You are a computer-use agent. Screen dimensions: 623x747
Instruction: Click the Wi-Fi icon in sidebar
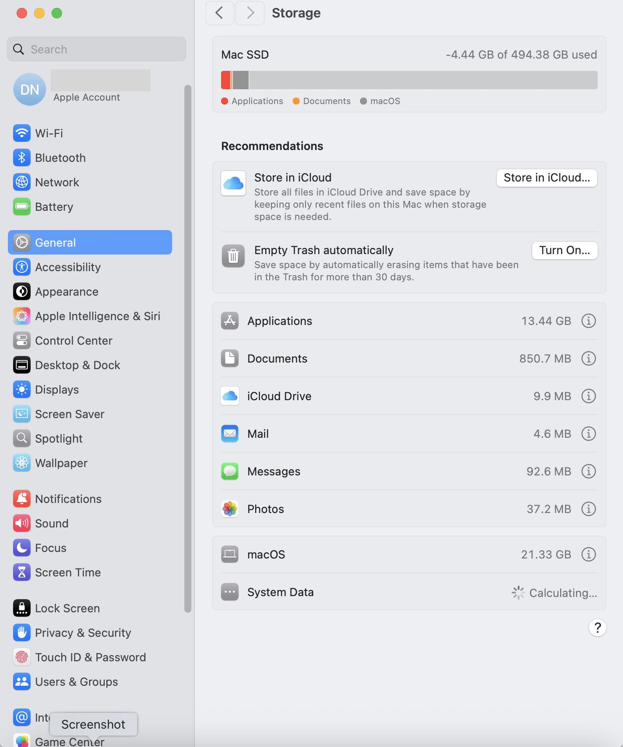click(22, 133)
